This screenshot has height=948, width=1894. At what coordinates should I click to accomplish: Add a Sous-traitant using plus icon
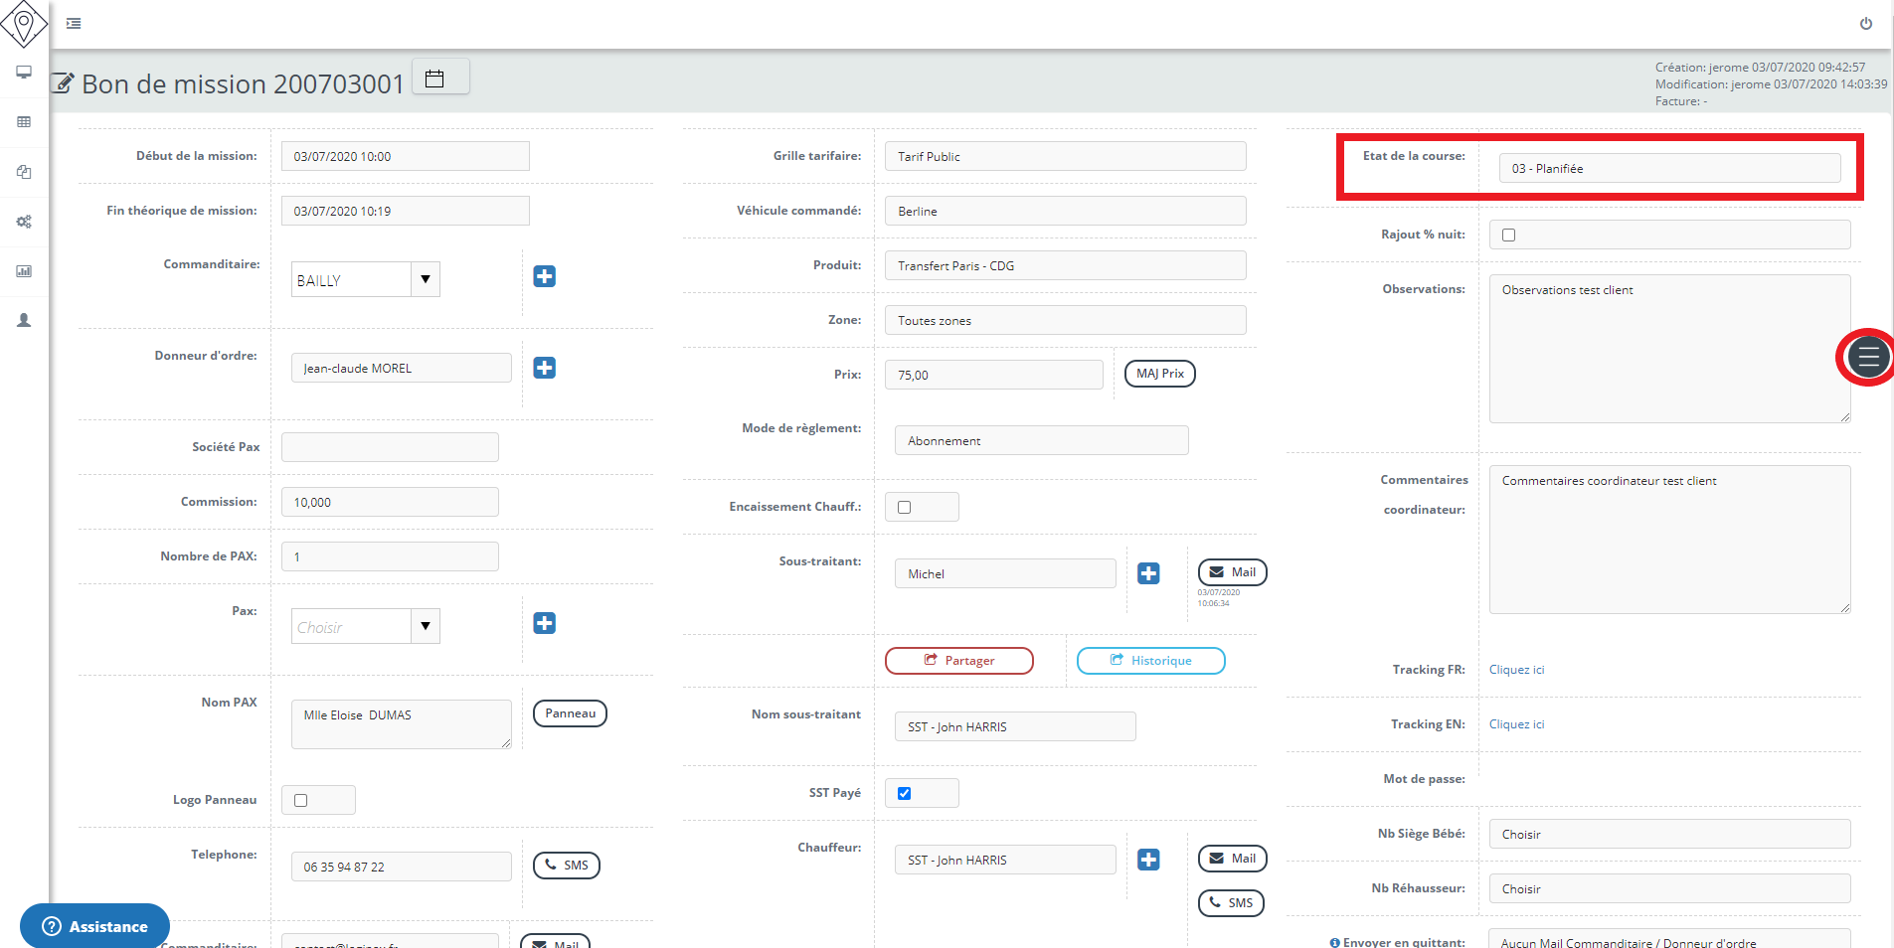click(x=1148, y=573)
